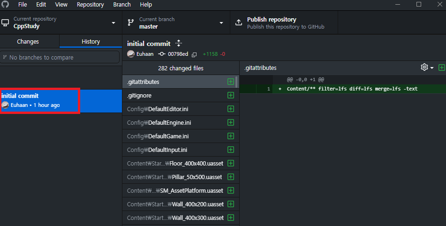Click added status icon for Wall_400x200.uasset

[x=231, y=204]
